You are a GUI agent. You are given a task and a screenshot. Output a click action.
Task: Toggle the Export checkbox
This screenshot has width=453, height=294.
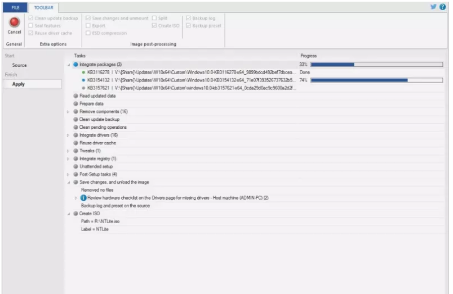(88, 25)
